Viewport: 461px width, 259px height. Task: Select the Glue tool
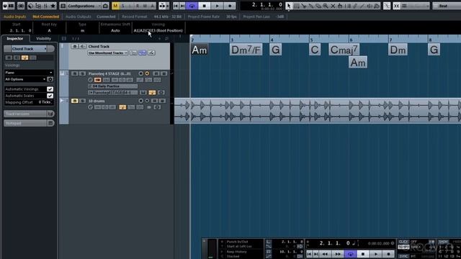pyautogui.click(x=311, y=6)
